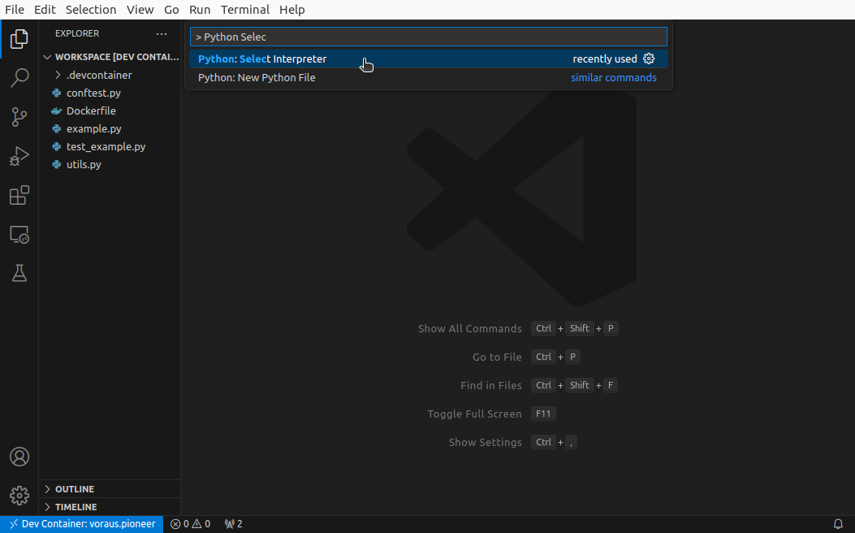
Task: Open the Search view in activity bar
Action: [19, 78]
